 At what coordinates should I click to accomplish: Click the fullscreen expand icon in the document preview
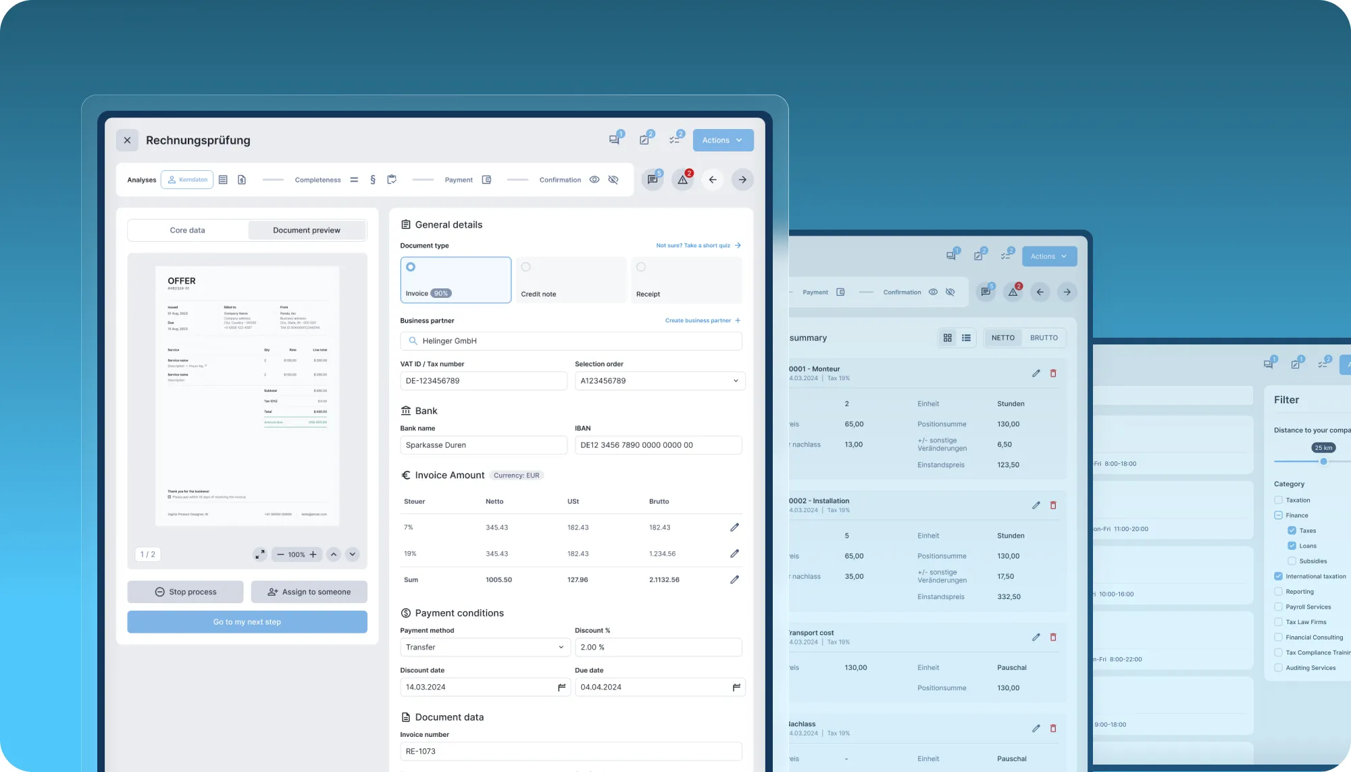(259, 555)
